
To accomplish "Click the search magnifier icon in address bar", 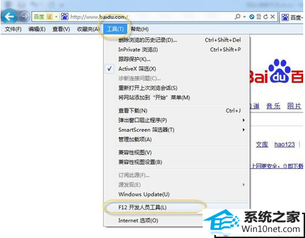I will point(238,17).
